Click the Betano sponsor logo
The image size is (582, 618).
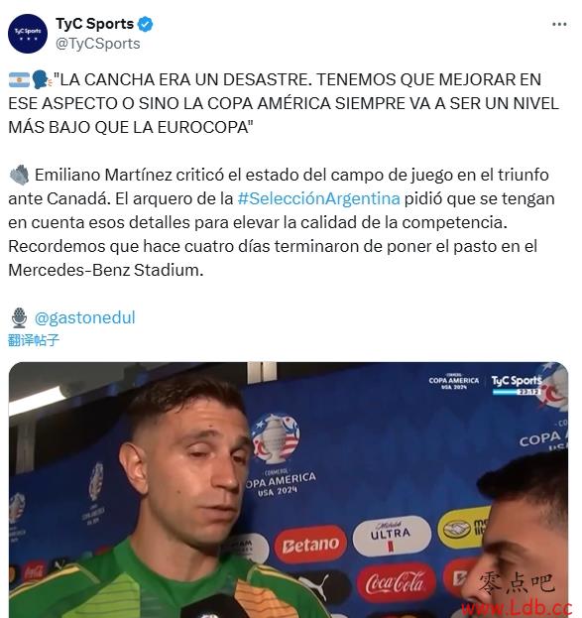[x=310, y=545]
